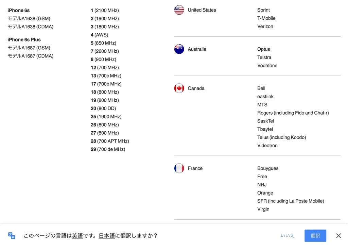348x247 pixels.
Task: Click the Telstra carrier name
Action: [x=264, y=57]
